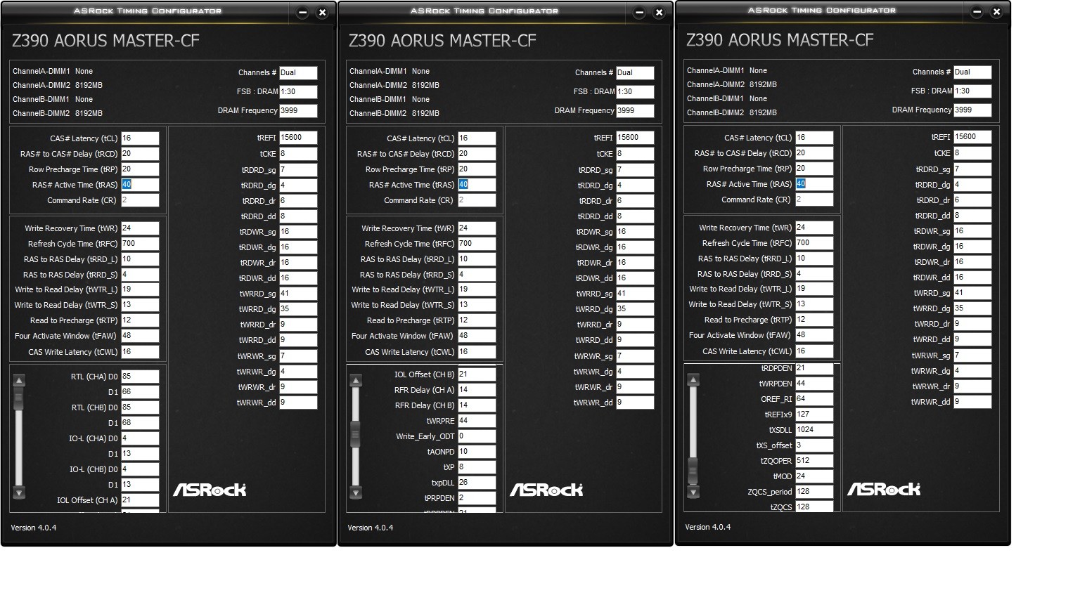Viewport: 1080px width, 607px height.
Task: Click scrollbar thumb in middle window
Action: (356, 434)
